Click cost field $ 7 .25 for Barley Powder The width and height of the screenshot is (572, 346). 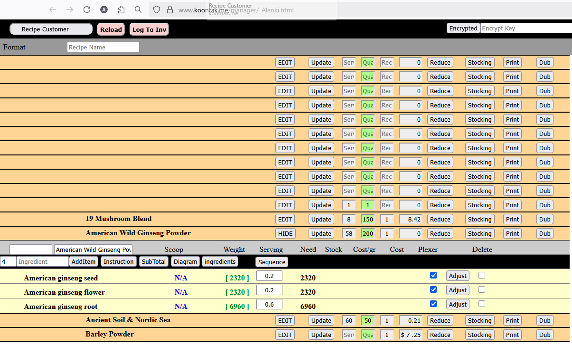[x=411, y=335]
